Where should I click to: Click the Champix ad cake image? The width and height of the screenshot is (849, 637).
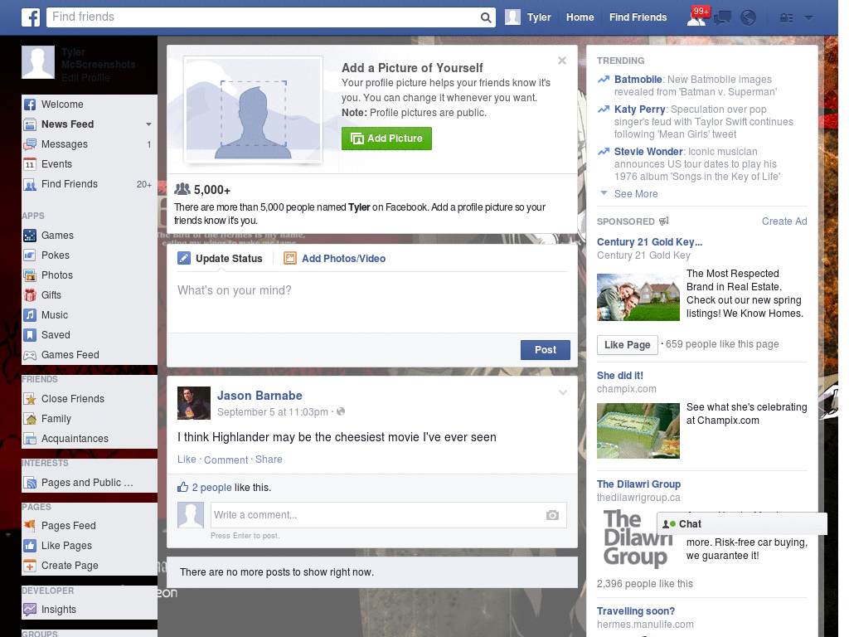click(638, 430)
